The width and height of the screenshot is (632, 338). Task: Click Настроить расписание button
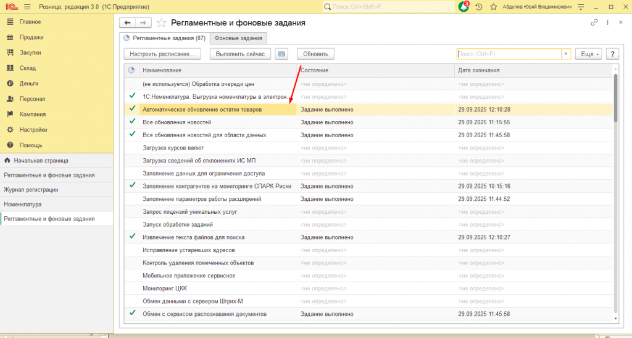(x=162, y=54)
